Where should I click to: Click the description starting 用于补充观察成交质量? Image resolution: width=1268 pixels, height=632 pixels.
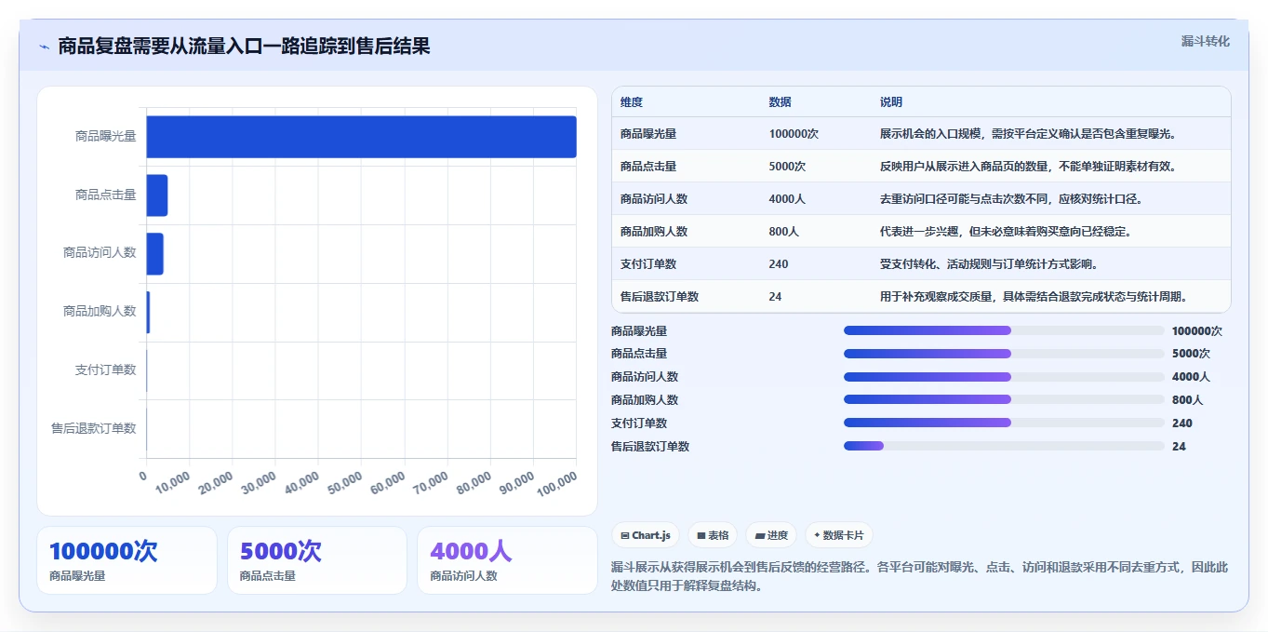(1034, 297)
